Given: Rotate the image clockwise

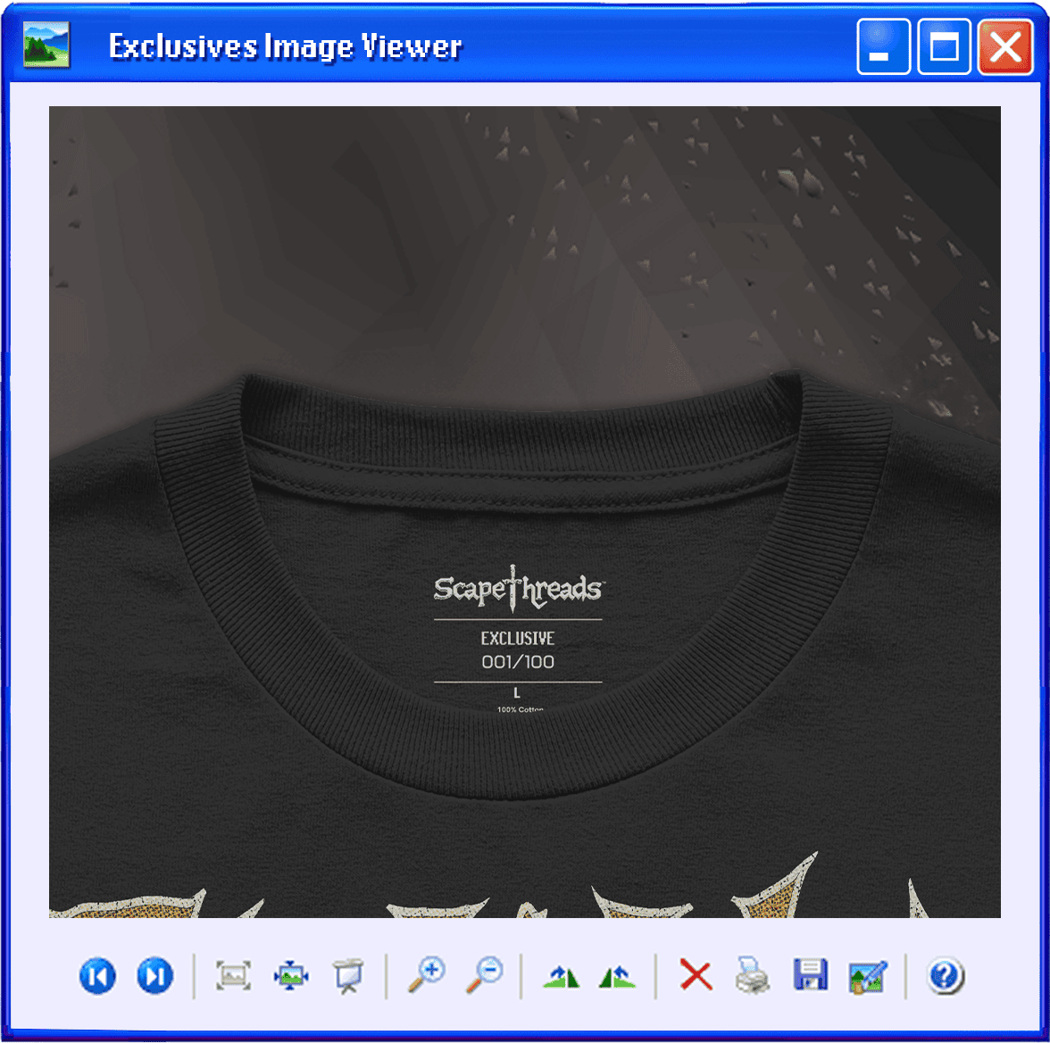Looking at the screenshot, I should pos(561,977).
